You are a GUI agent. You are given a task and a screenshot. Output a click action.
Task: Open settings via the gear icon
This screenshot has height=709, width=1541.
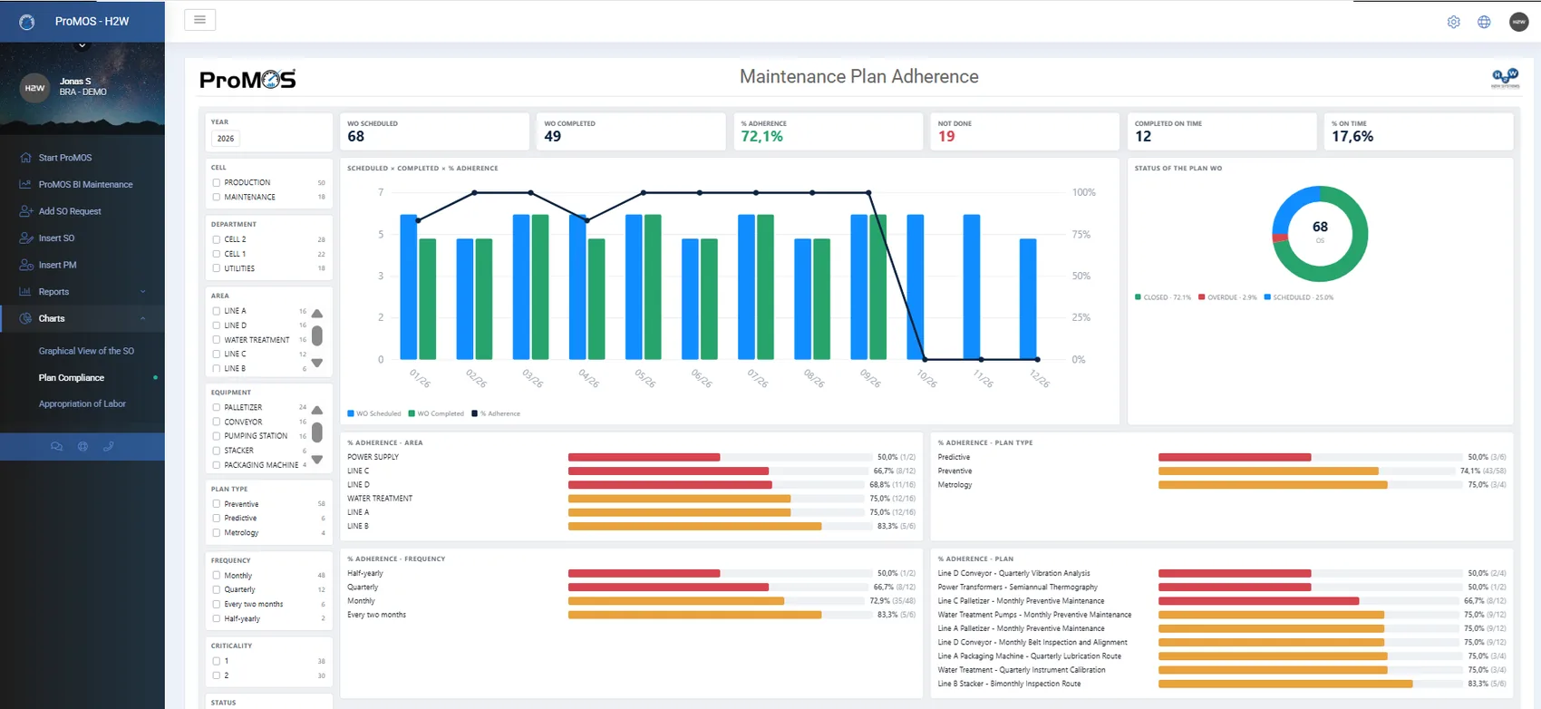(x=1453, y=22)
